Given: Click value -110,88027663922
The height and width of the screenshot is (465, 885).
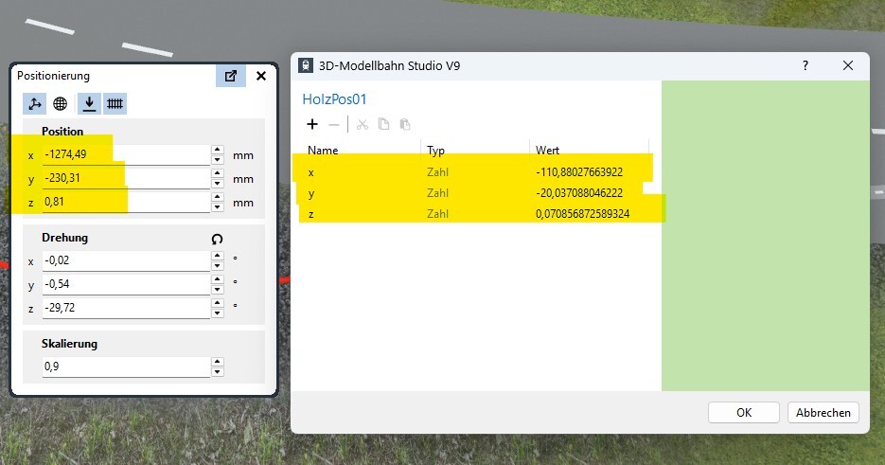Looking at the screenshot, I should (x=579, y=171).
